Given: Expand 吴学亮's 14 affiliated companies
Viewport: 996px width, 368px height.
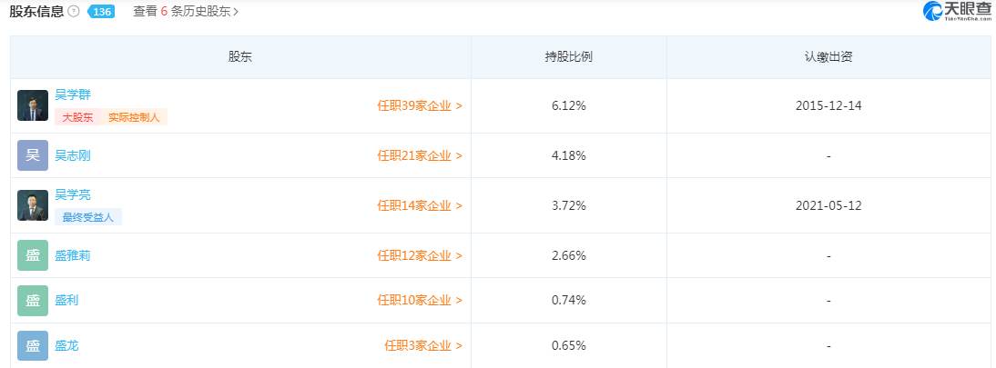Looking at the screenshot, I should tap(420, 205).
